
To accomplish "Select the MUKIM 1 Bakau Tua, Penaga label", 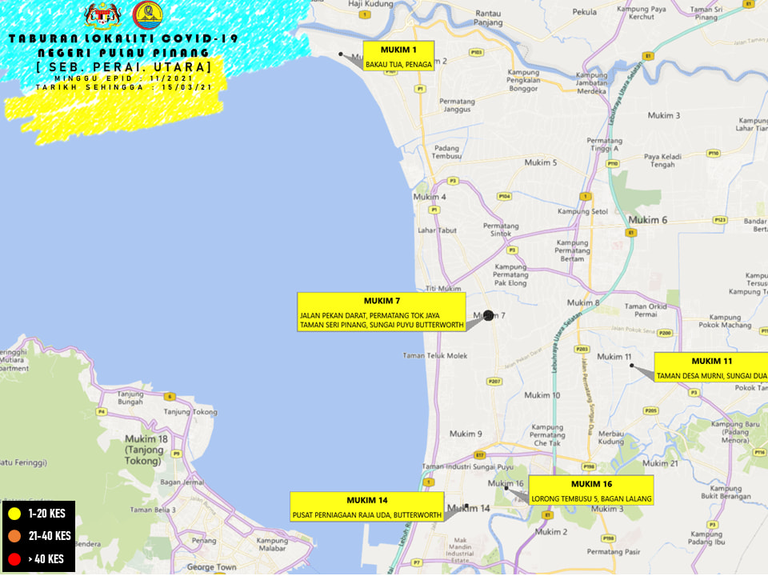I will click(398, 56).
